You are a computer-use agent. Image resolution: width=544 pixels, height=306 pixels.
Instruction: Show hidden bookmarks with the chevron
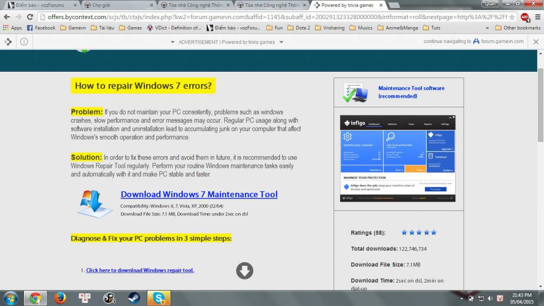click(x=487, y=28)
